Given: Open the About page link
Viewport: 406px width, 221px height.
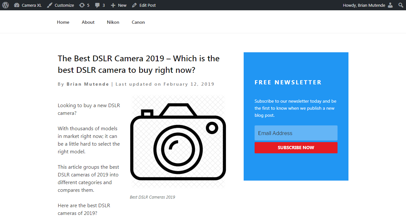Looking at the screenshot, I should coord(88,22).
